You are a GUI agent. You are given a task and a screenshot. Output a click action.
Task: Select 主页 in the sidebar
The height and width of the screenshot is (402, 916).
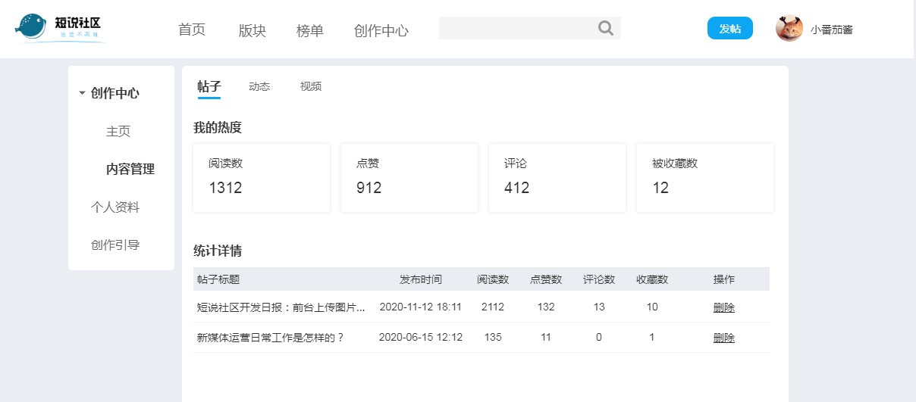[118, 132]
